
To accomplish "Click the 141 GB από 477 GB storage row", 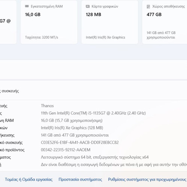I will [x=93, y=135].
